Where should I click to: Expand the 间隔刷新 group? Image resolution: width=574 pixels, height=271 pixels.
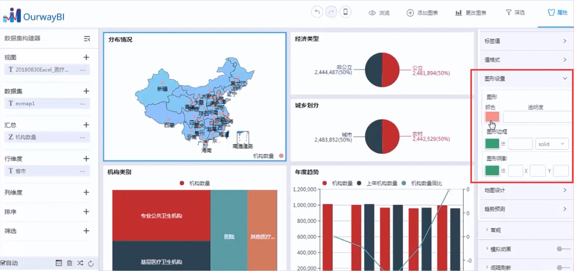click(x=498, y=268)
